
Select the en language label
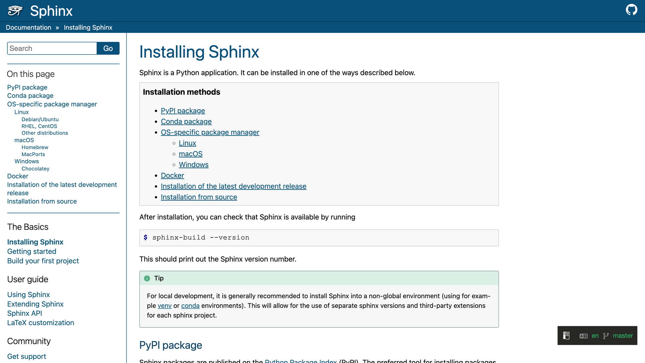click(594, 336)
